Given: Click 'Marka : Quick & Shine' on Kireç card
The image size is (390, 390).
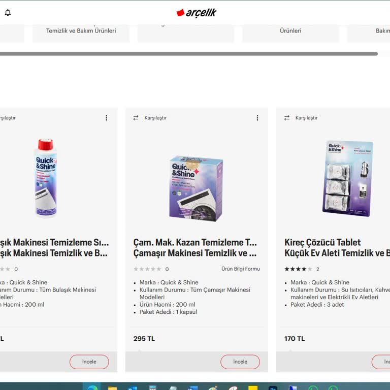Looking at the screenshot, I should (320, 282).
